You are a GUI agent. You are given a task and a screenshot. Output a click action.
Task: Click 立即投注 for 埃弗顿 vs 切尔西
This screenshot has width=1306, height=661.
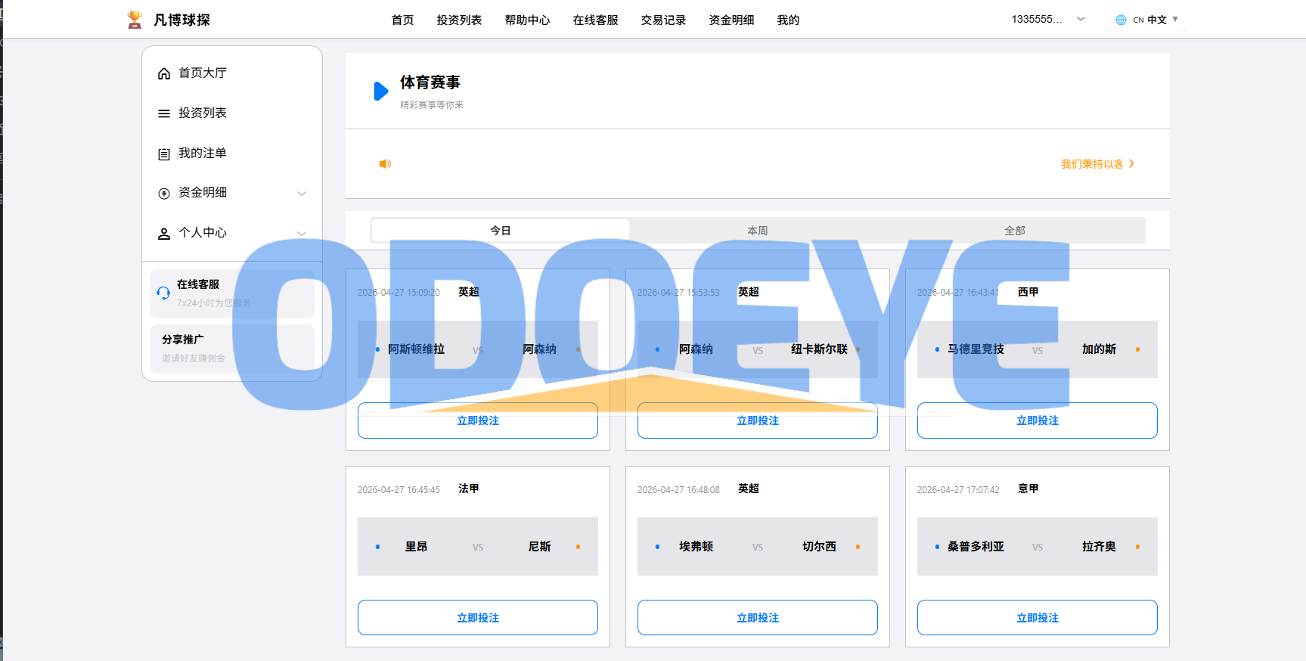click(x=758, y=618)
